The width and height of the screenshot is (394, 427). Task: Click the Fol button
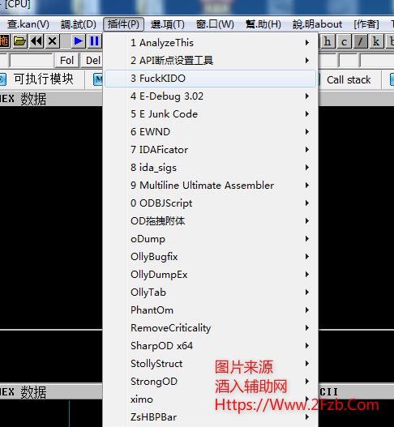coord(67,61)
